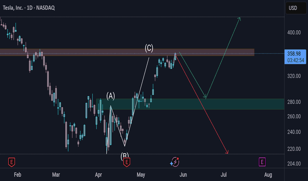Click the Feb label on time axis
308x181 pixels.
[18, 174]
